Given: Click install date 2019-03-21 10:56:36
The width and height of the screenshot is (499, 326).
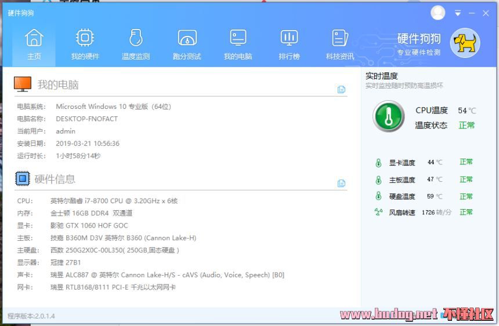Looking at the screenshot, I should (x=88, y=144).
